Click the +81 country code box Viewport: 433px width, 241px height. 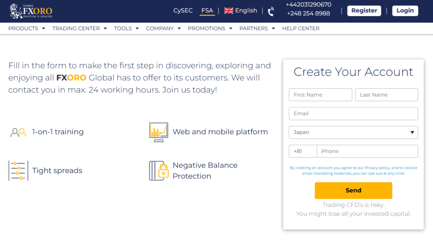point(303,151)
